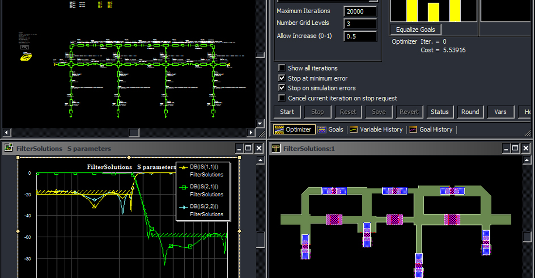535x278 pixels.
Task: Switch to the Goals tab
Action: (x=331, y=130)
